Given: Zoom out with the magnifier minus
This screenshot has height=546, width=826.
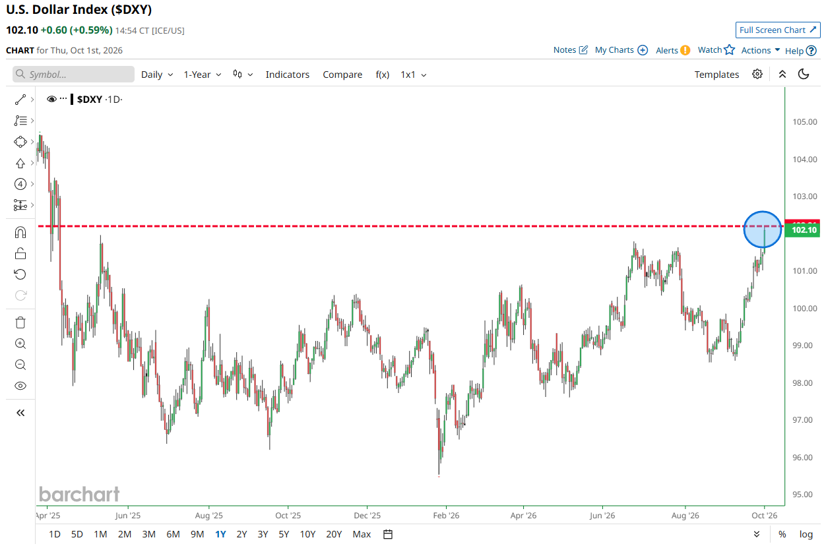Looking at the screenshot, I should (20, 365).
